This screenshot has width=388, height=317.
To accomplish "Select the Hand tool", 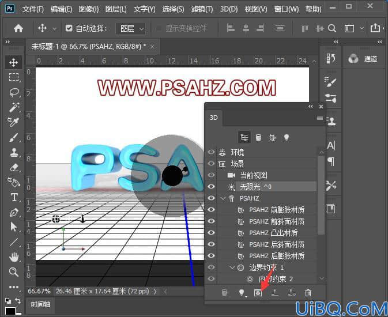I will 14,257.
